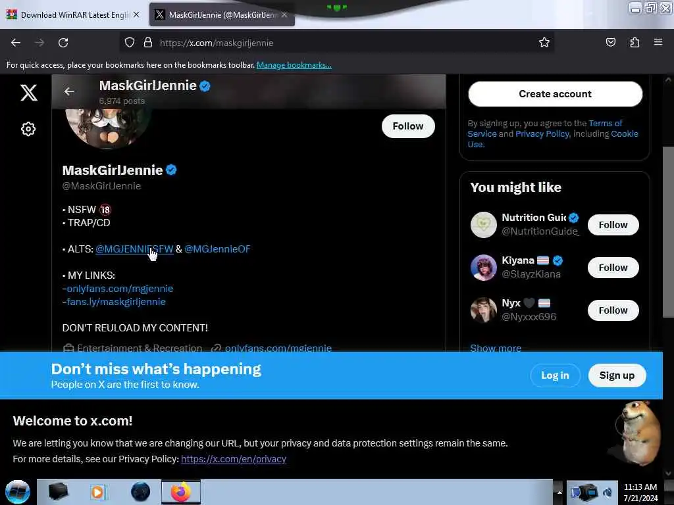Click the taskbar clock 11:13 AM
Image resolution: width=674 pixels, height=505 pixels.
coord(640,487)
